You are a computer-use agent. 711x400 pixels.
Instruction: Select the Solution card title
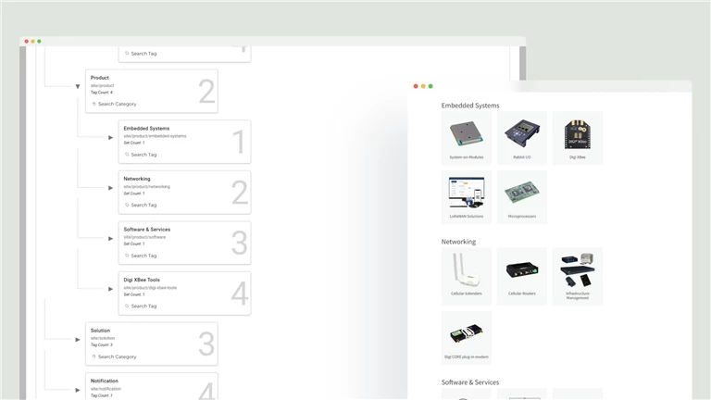click(100, 331)
